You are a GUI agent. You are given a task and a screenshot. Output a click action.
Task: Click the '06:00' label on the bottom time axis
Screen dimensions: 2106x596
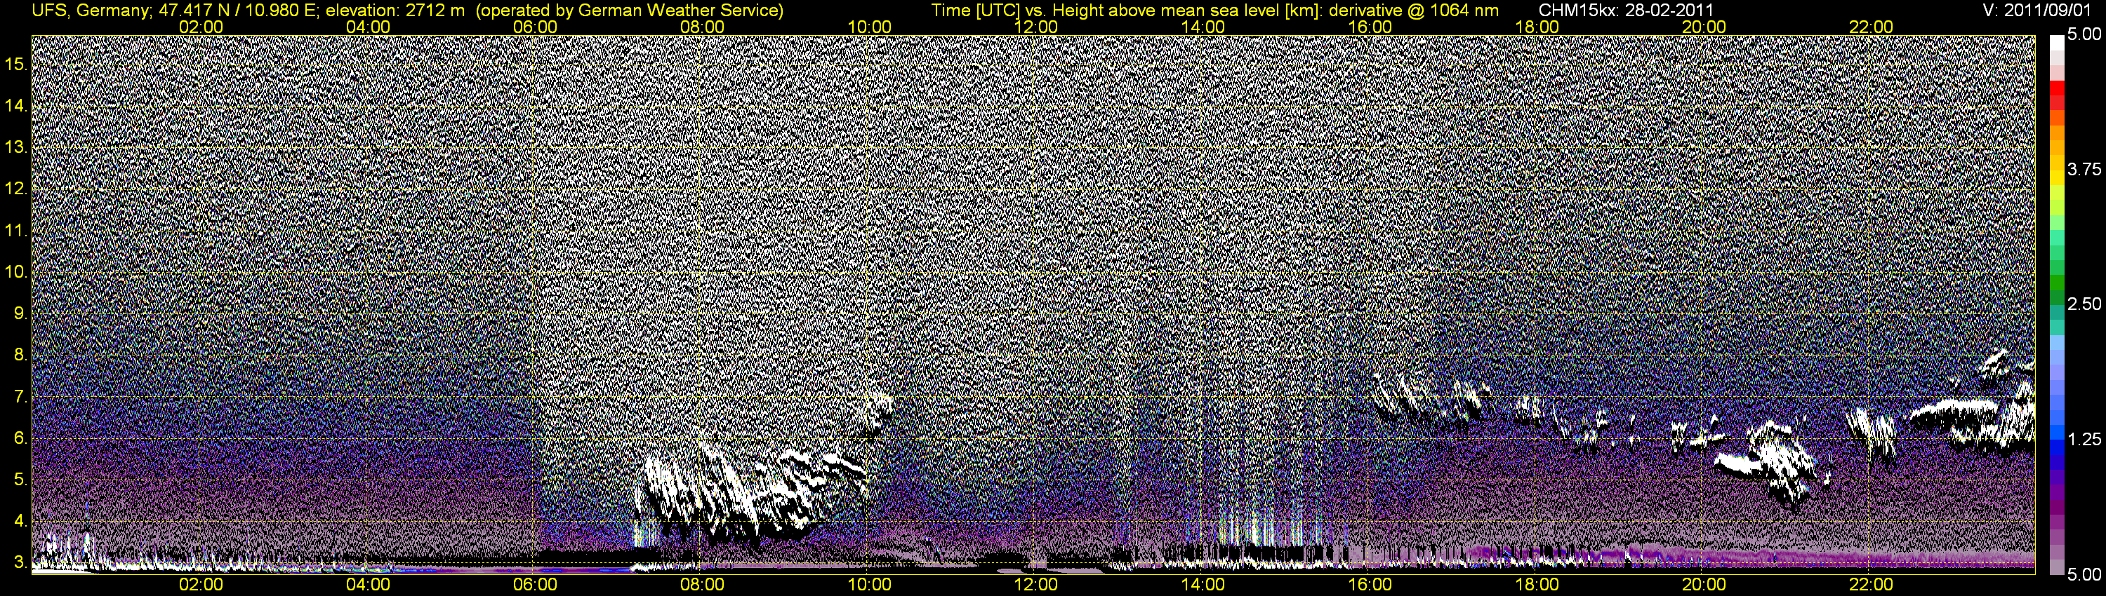pyautogui.click(x=536, y=585)
